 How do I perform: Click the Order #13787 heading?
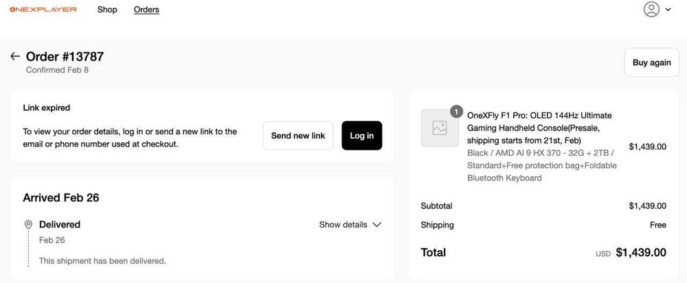(65, 56)
